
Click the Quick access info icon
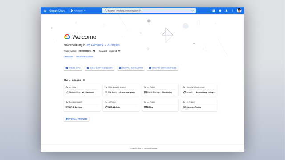click(x=84, y=80)
